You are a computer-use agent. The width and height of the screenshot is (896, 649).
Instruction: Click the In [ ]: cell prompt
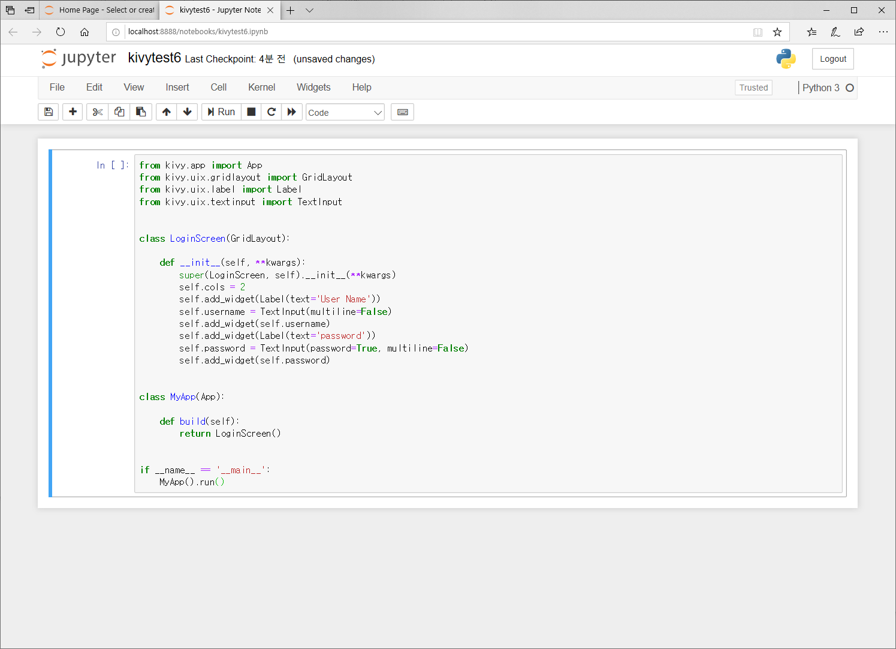[113, 165]
